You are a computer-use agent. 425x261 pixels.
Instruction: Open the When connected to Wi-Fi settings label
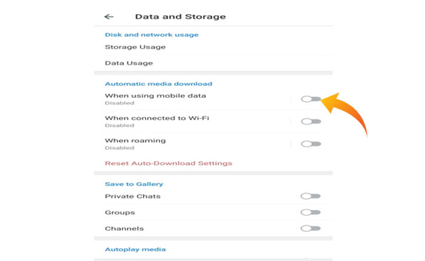point(157,118)
